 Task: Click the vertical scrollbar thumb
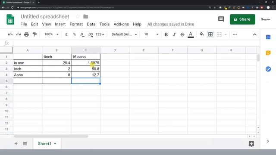258,58
